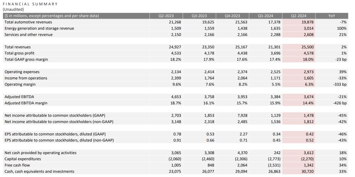
Task: Select the Q3-2023 column header
Action: [x=199, y=16]
